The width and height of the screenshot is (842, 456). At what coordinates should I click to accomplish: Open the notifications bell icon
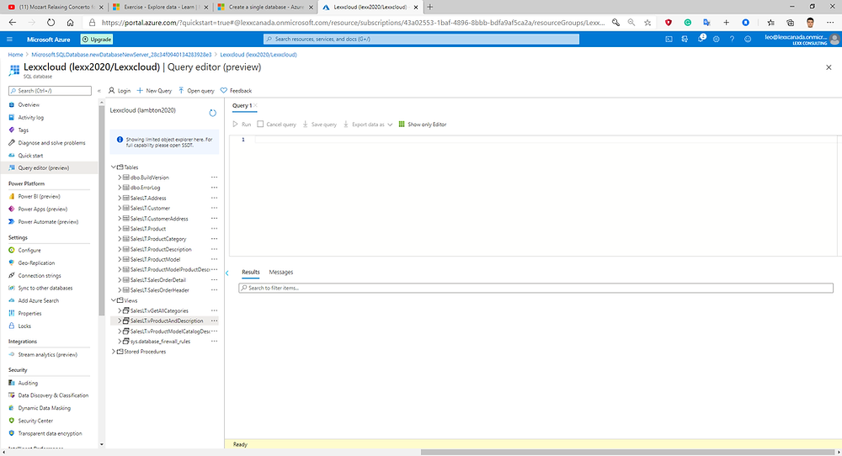tap(701, 39)
